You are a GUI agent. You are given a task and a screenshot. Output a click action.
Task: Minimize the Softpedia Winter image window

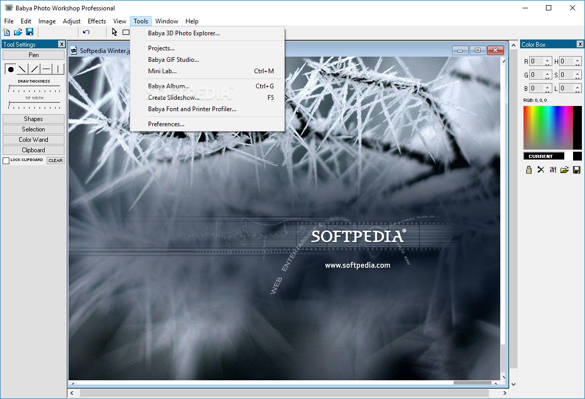[460, 50]
